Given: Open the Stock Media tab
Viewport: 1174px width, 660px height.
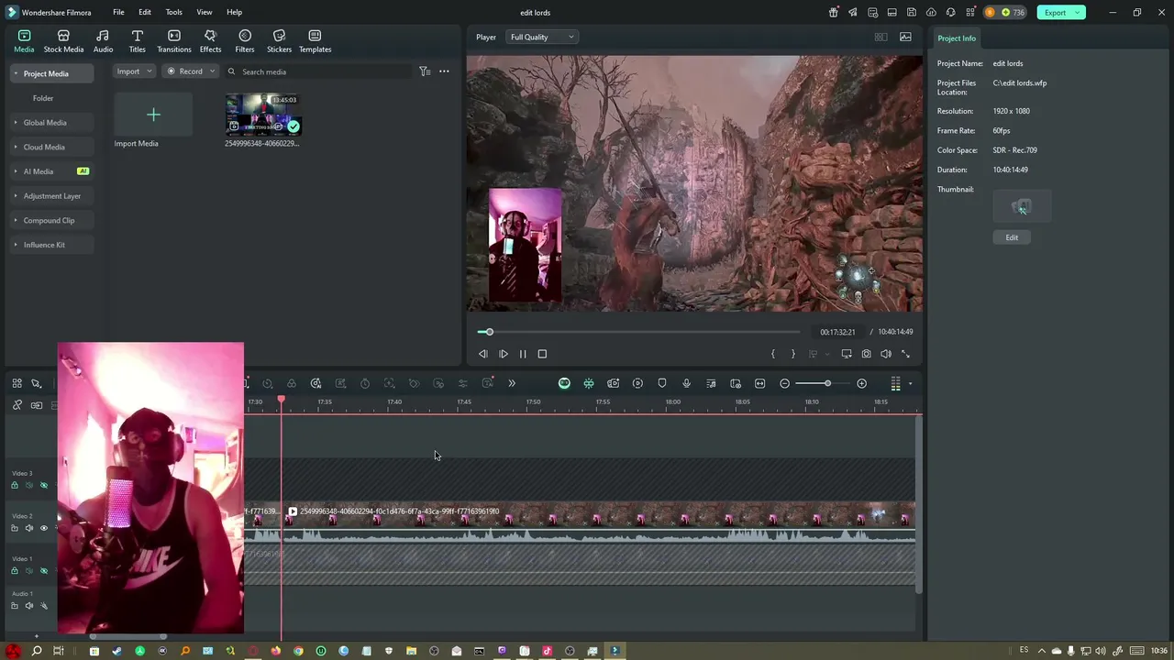Looking at the screenshot, I should (x=63, y=41).
